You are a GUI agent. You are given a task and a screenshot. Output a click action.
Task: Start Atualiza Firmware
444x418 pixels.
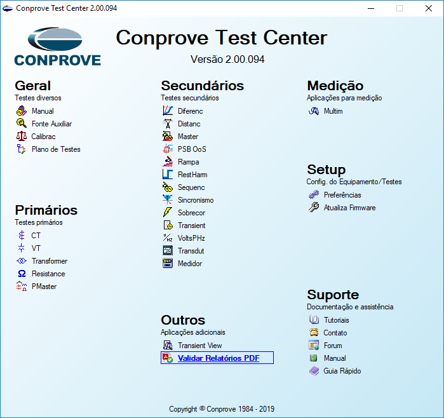click(349, 208)
